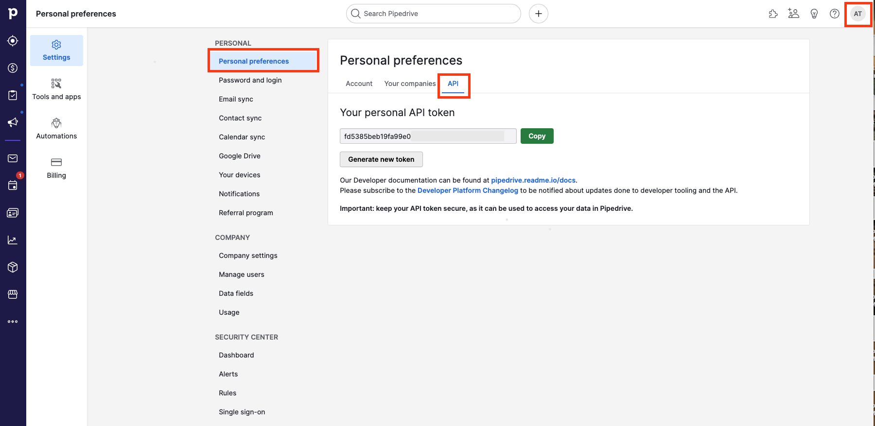Click Generate new token button
The image size is (875, 426).
(381, 159)
